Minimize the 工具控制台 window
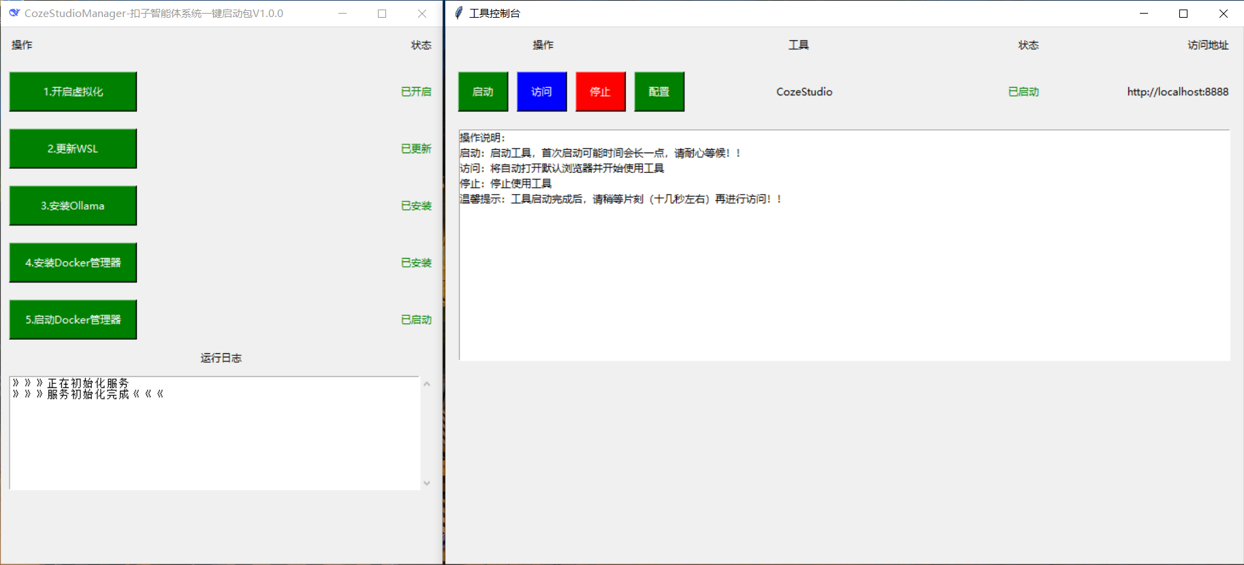This screenshot has width=1244, height=565. pyautogui.click(x=1144, y=13)
